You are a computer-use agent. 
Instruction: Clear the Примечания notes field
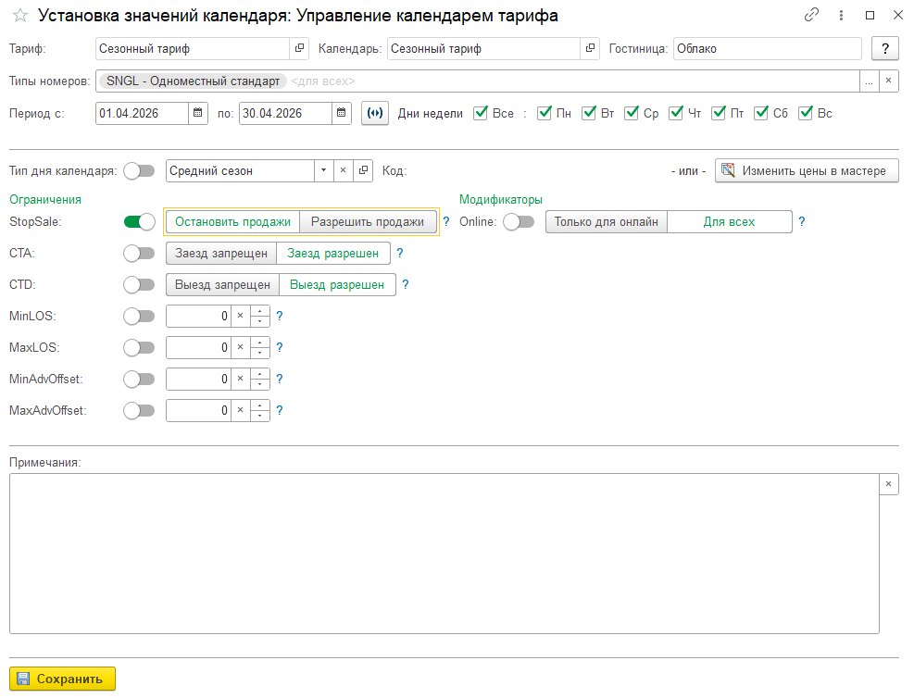tap(888, 484)
